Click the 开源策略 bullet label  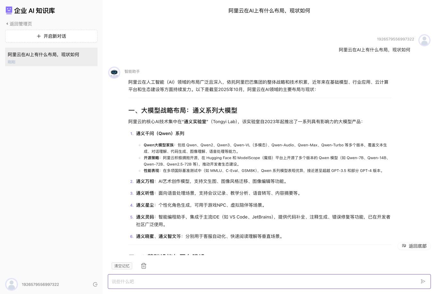tap(151, 158)
